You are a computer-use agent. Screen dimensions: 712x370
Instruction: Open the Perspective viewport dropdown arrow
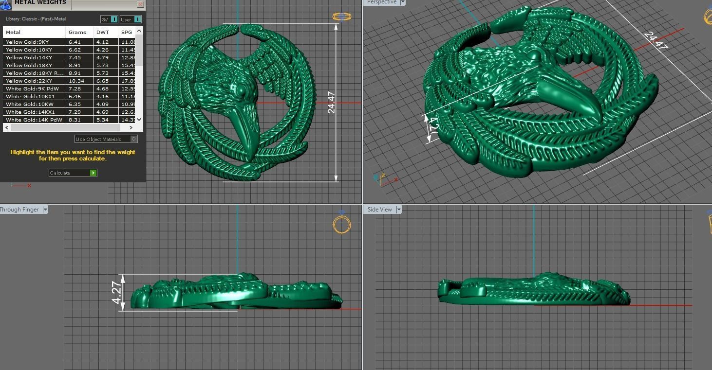(x=402, y=2)
